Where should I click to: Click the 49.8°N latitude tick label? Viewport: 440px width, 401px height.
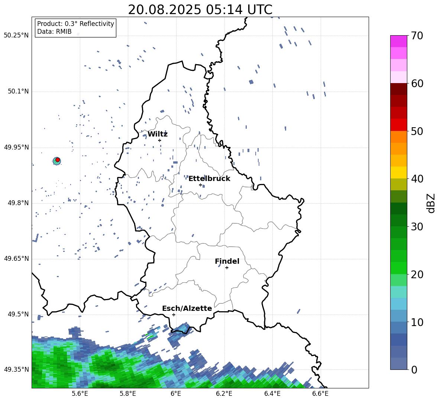coord(19,203)
